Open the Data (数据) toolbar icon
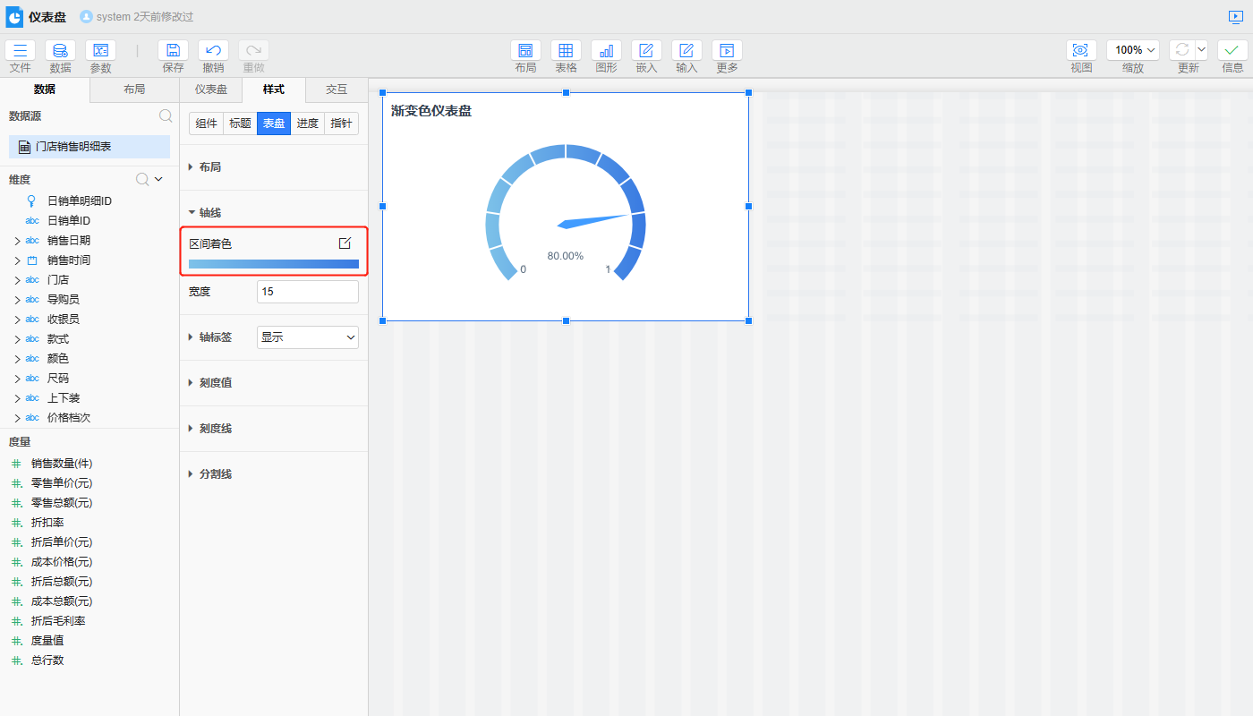 pos(60,51)
